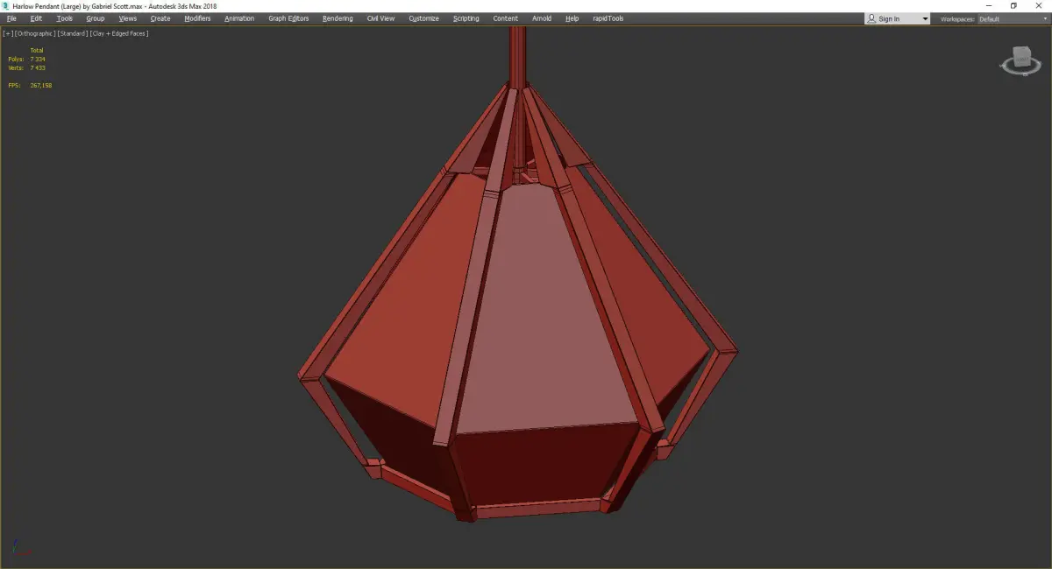1052x569 pixels.
Task: Open the [+] viewport general menu
Action: pos(7,33)
